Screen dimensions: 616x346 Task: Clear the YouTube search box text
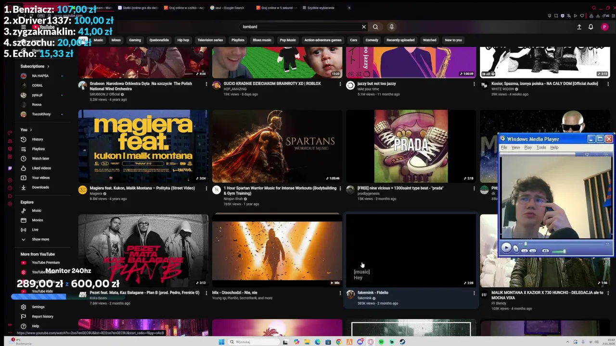(364, 27)
